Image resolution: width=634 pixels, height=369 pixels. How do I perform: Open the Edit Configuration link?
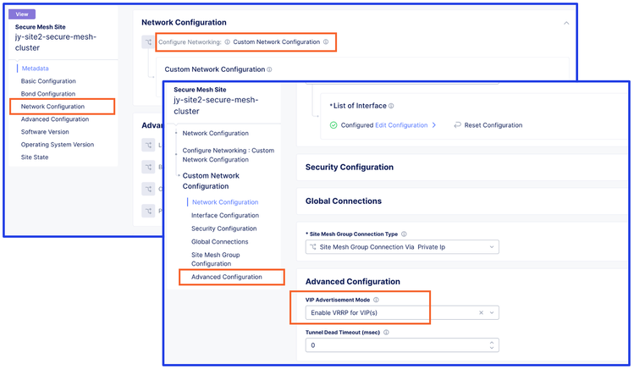pos(405,125)
